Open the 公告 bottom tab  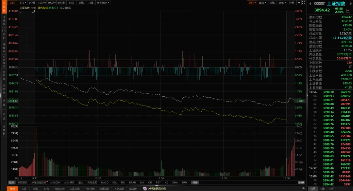[x=47, y=189]
